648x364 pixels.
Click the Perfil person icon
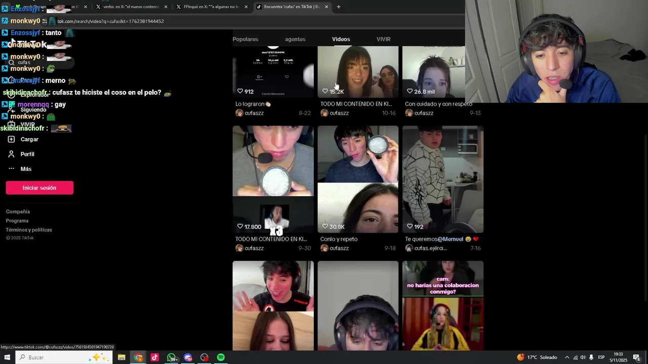point(11,154)
